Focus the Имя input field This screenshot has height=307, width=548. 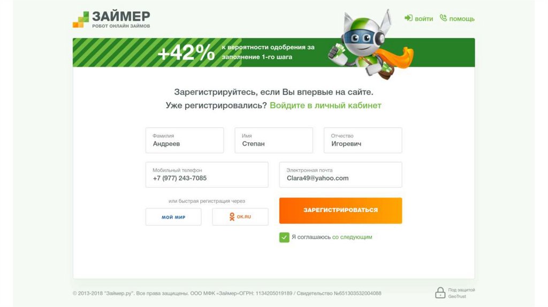point(273,140)
